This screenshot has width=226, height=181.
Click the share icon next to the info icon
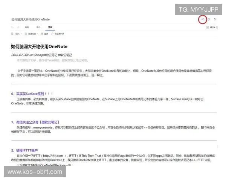click(203, 19)
